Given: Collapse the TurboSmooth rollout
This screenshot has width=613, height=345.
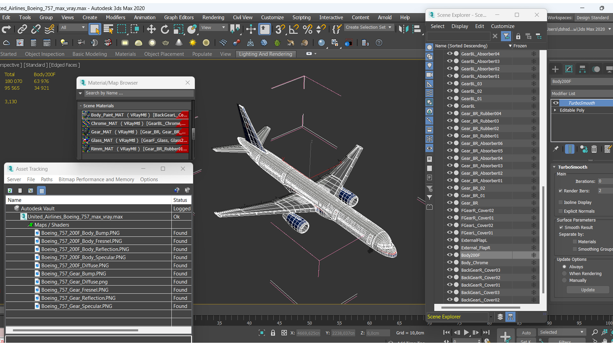Looking at the screenshot, I should pyautogui.click(x=554, y=167).
